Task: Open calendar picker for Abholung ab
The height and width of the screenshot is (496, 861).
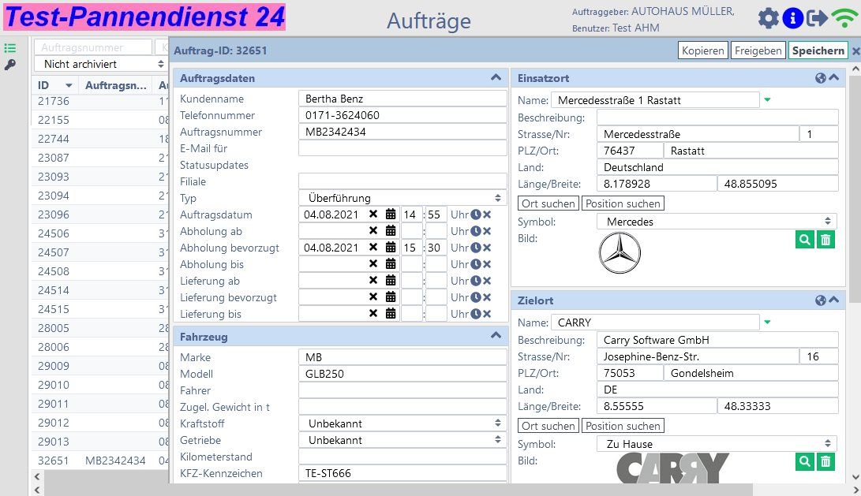Action: [391, 231]
